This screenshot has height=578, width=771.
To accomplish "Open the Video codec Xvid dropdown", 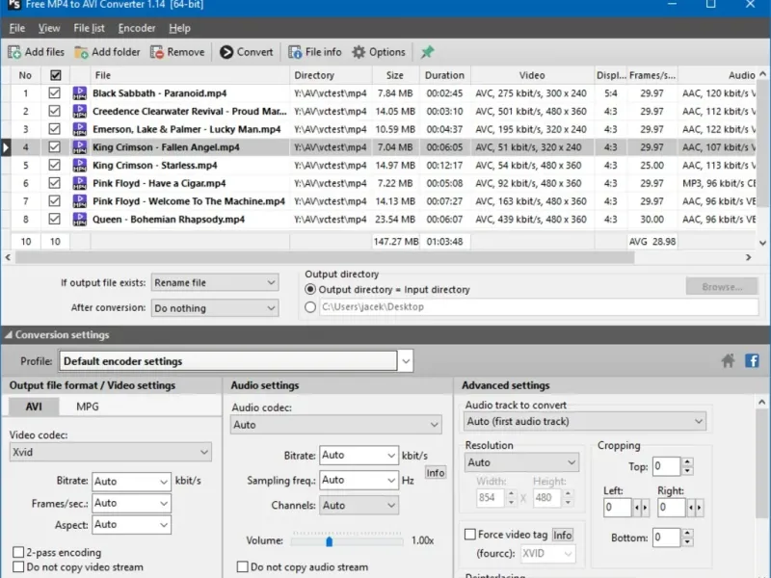I will click(x=111, y=452).
